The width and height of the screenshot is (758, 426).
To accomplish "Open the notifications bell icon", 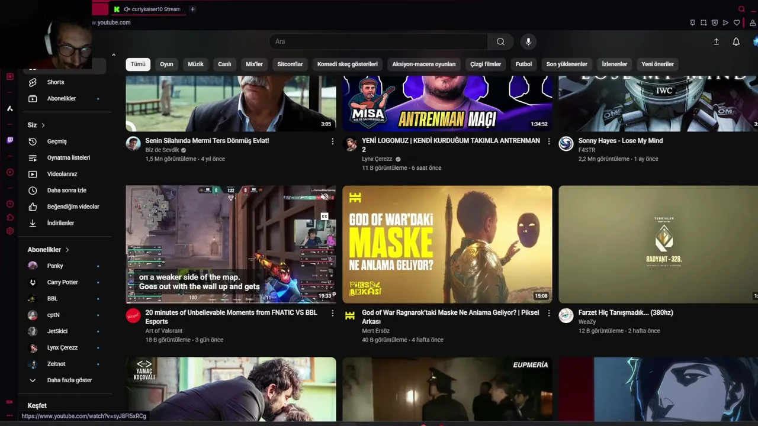I will (x=736, y=41).
